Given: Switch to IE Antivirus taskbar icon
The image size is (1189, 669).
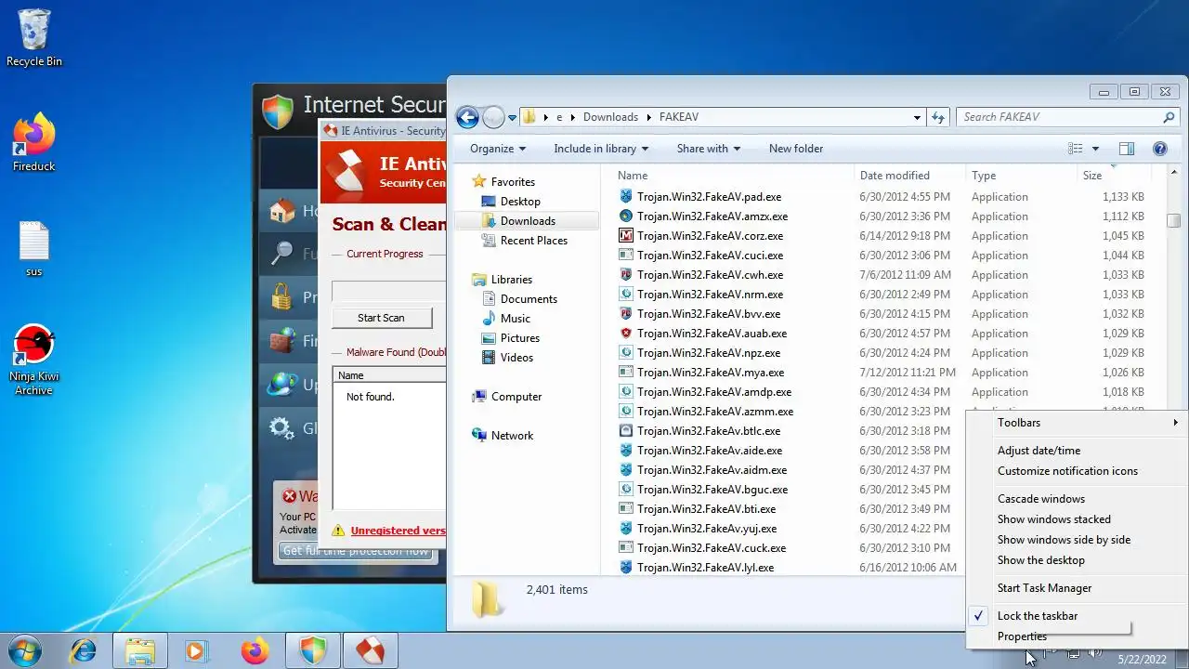Looking at the screenshot, I should (x=370, y=650).
